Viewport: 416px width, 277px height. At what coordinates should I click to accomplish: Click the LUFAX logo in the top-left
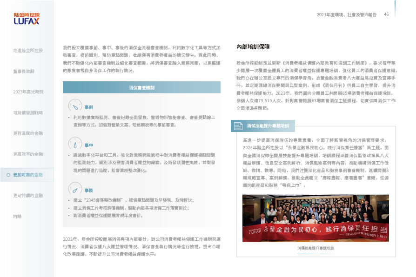(x=27, y=19)
